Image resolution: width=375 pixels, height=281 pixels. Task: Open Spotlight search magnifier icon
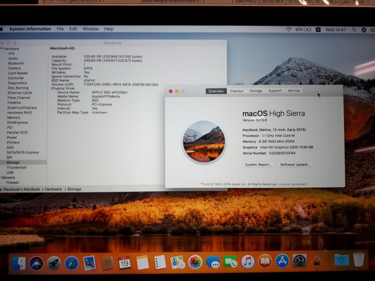[x=354, y=30]
